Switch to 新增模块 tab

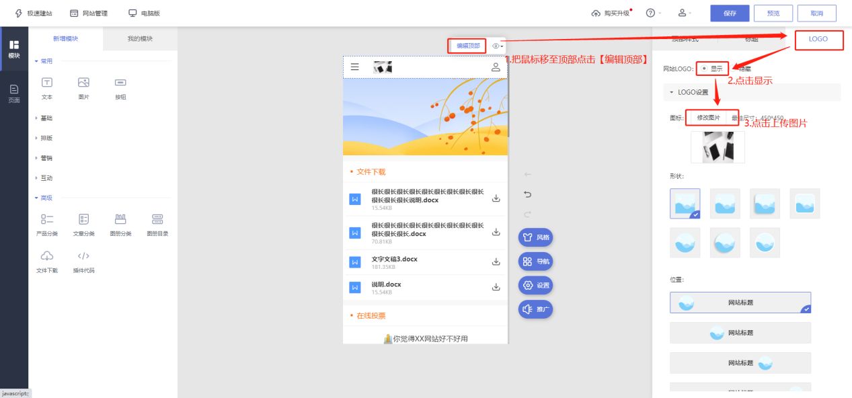coord(66,39)
